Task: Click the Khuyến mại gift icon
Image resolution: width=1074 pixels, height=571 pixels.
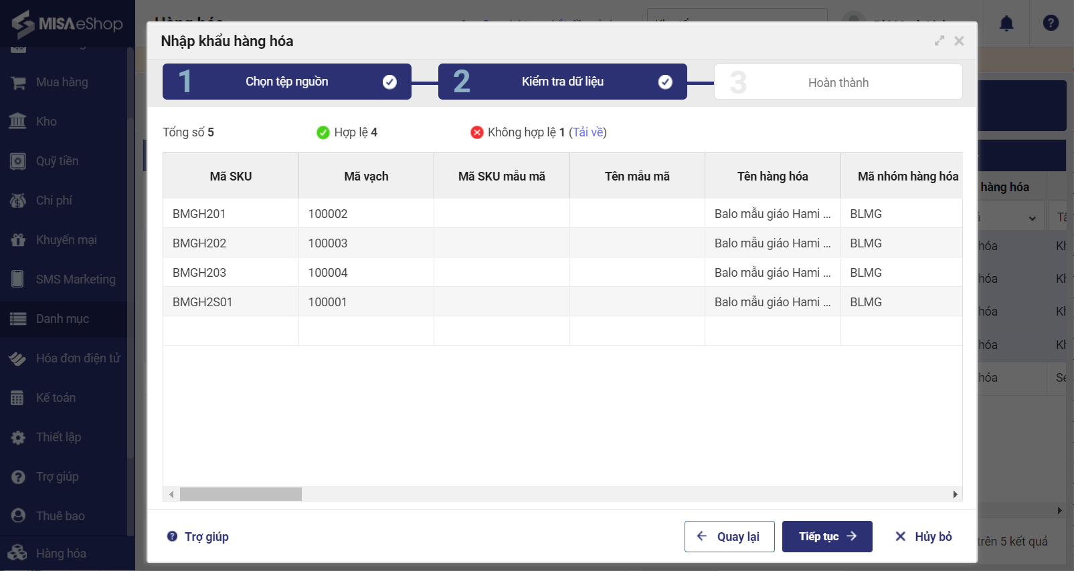Action: tap(18, 240)
